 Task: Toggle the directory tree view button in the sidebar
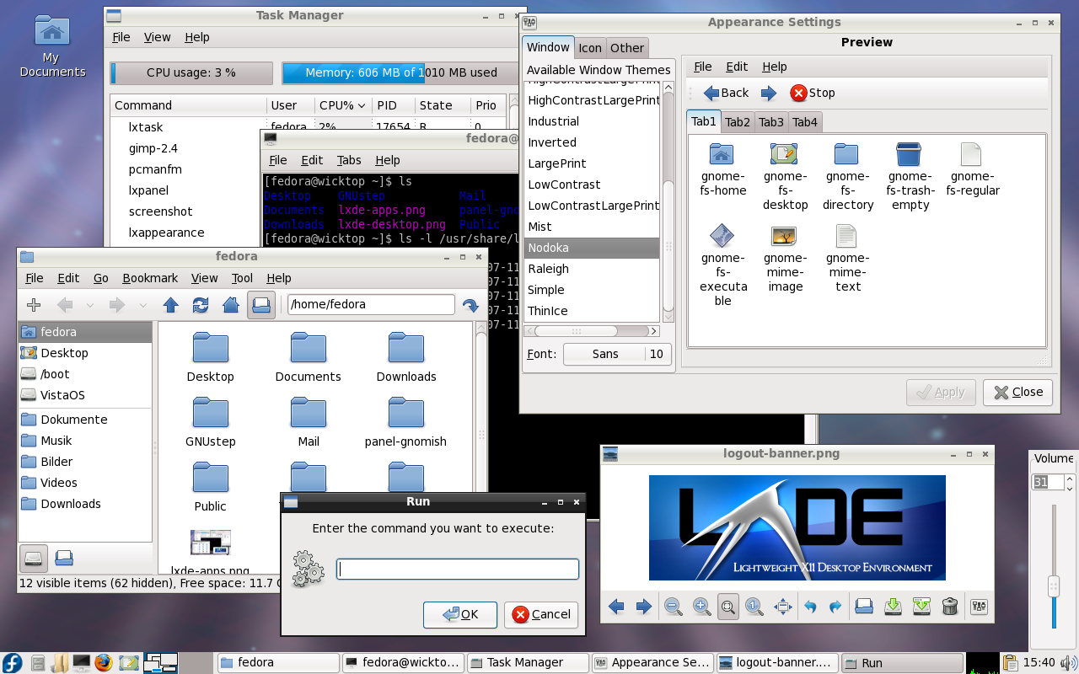click(63, 557)
